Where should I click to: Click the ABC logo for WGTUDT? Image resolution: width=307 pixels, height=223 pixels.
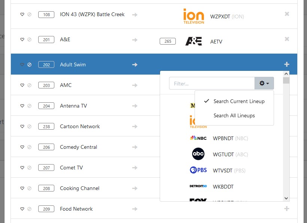198,154
